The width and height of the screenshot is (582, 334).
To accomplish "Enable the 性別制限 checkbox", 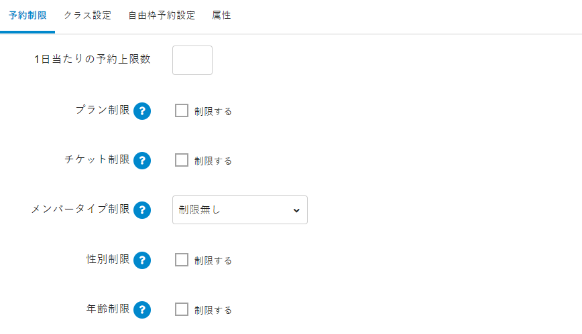I will coord(182,260).
